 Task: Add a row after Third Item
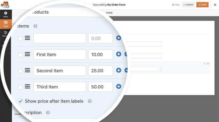(119, 87)
